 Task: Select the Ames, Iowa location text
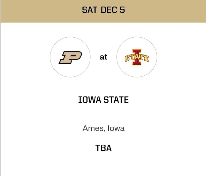coord(103,128)
